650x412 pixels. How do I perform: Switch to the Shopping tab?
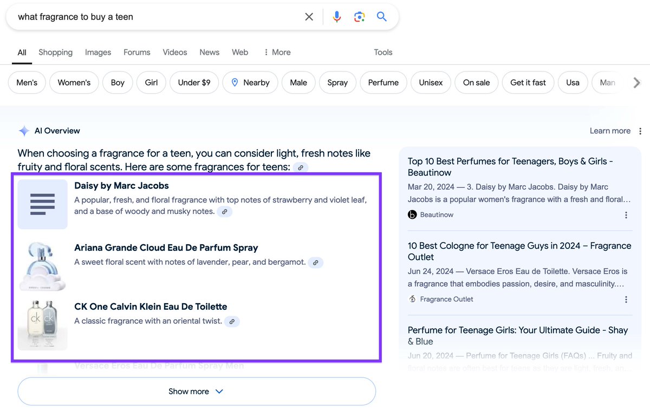click(55, 53)
